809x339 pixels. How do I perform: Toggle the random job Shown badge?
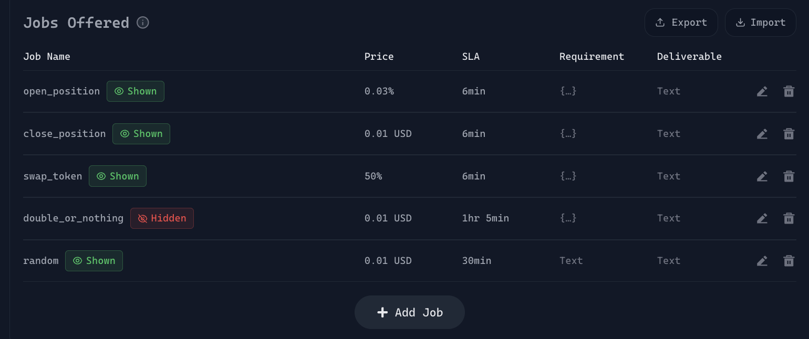tap(94, 261)
